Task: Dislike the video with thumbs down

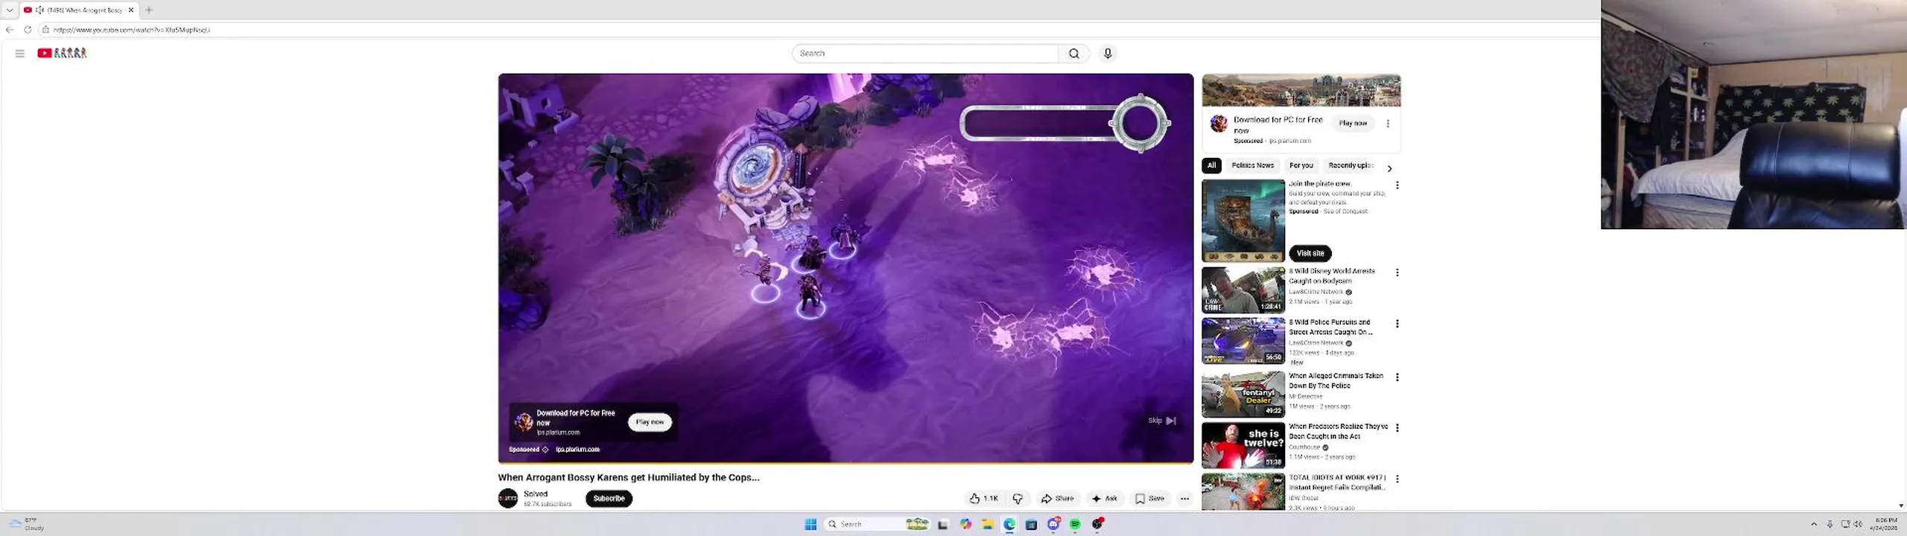Action: click(1018, 499)
